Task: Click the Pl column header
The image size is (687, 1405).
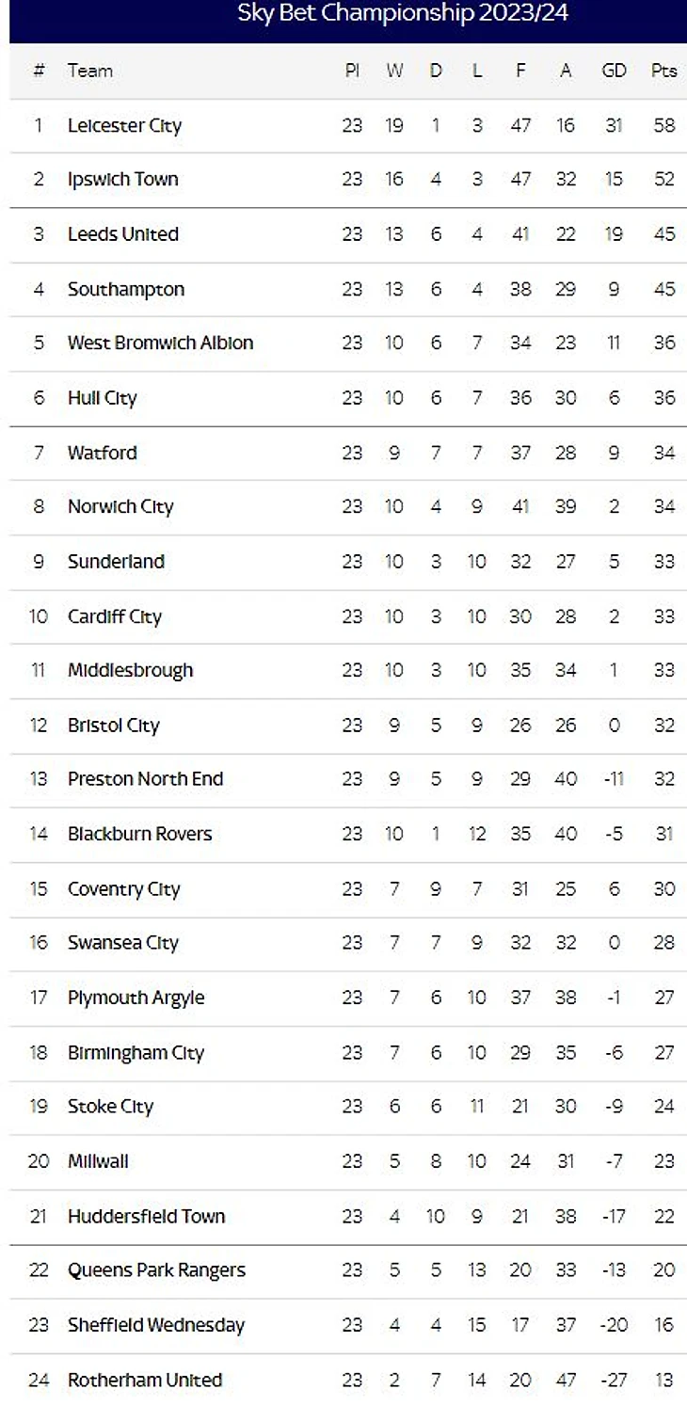Action: pyautogui.click(x=352, y=71)
